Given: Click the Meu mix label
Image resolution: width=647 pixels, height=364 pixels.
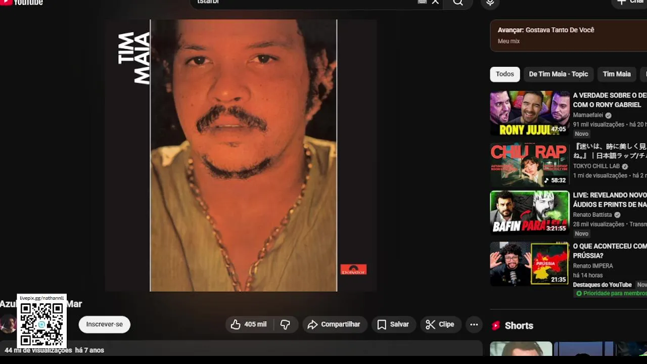Looking at the screenshot, I should tap(509, 41).
